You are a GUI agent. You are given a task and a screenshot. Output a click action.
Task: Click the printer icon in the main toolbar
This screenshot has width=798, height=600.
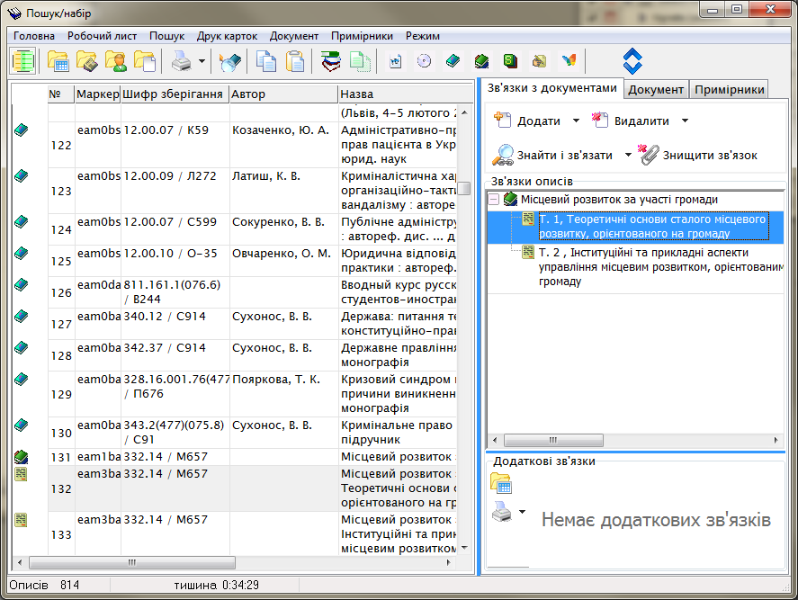click(x=181, y=61)
